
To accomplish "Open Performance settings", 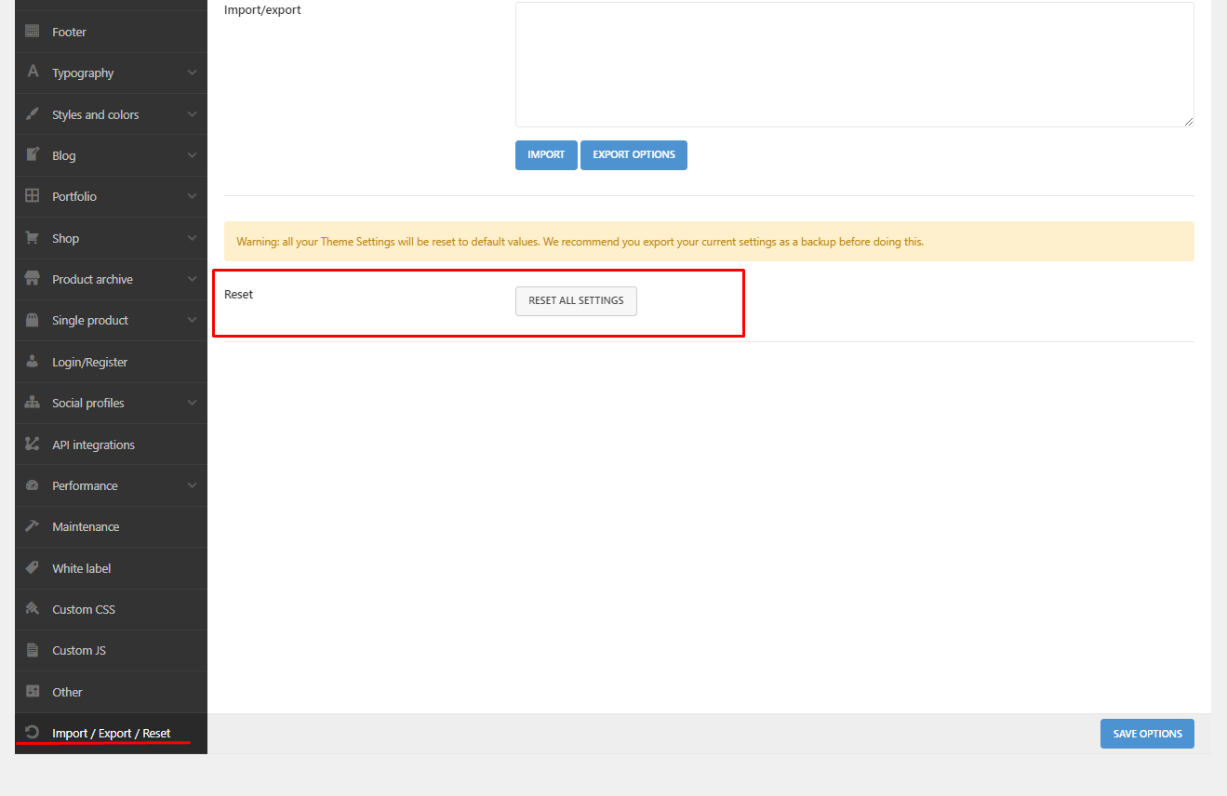I will point(111,485).
